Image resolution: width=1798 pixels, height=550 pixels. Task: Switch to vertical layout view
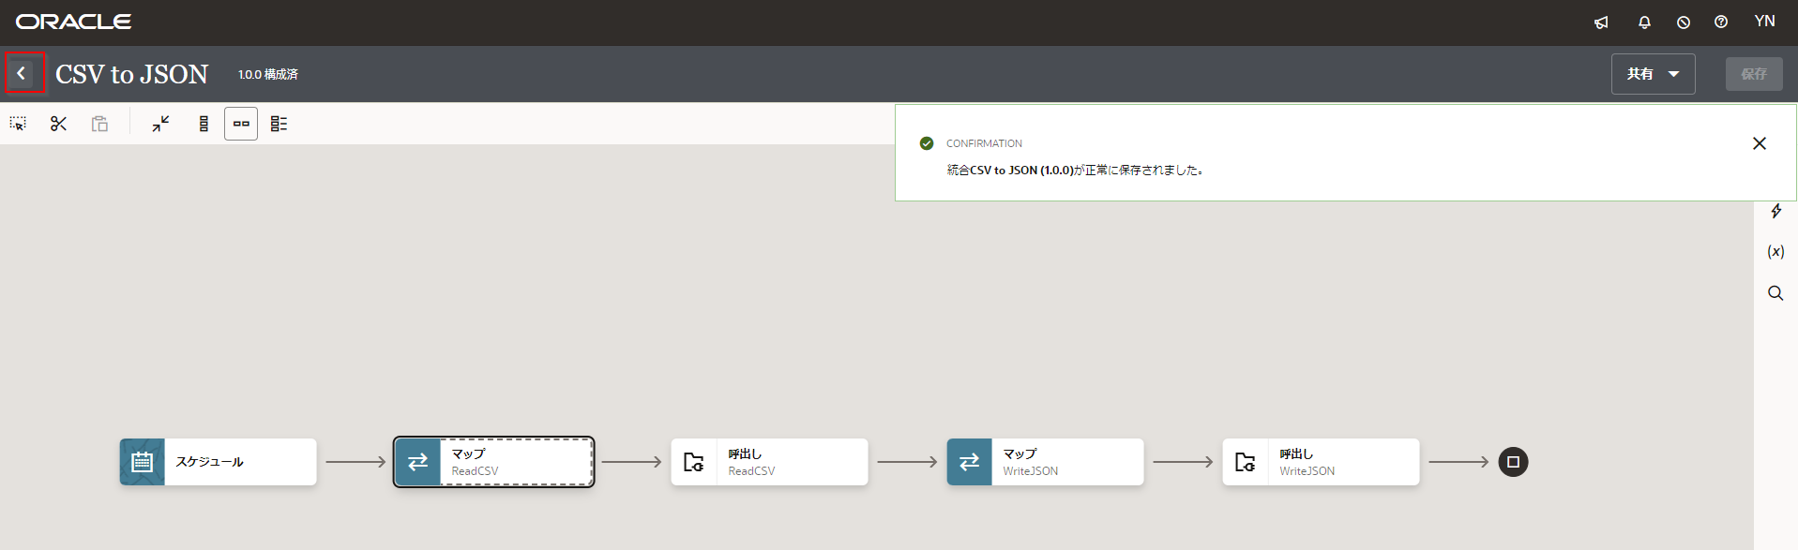tap(204, 124)
